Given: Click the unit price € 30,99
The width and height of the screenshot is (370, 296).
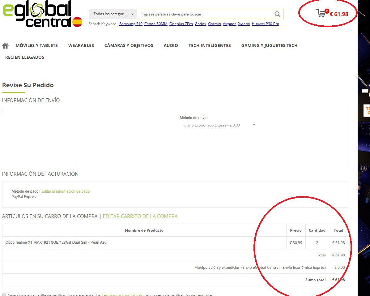Looking at the screenshot, I should pyautogui.click(x=296, y=243).
